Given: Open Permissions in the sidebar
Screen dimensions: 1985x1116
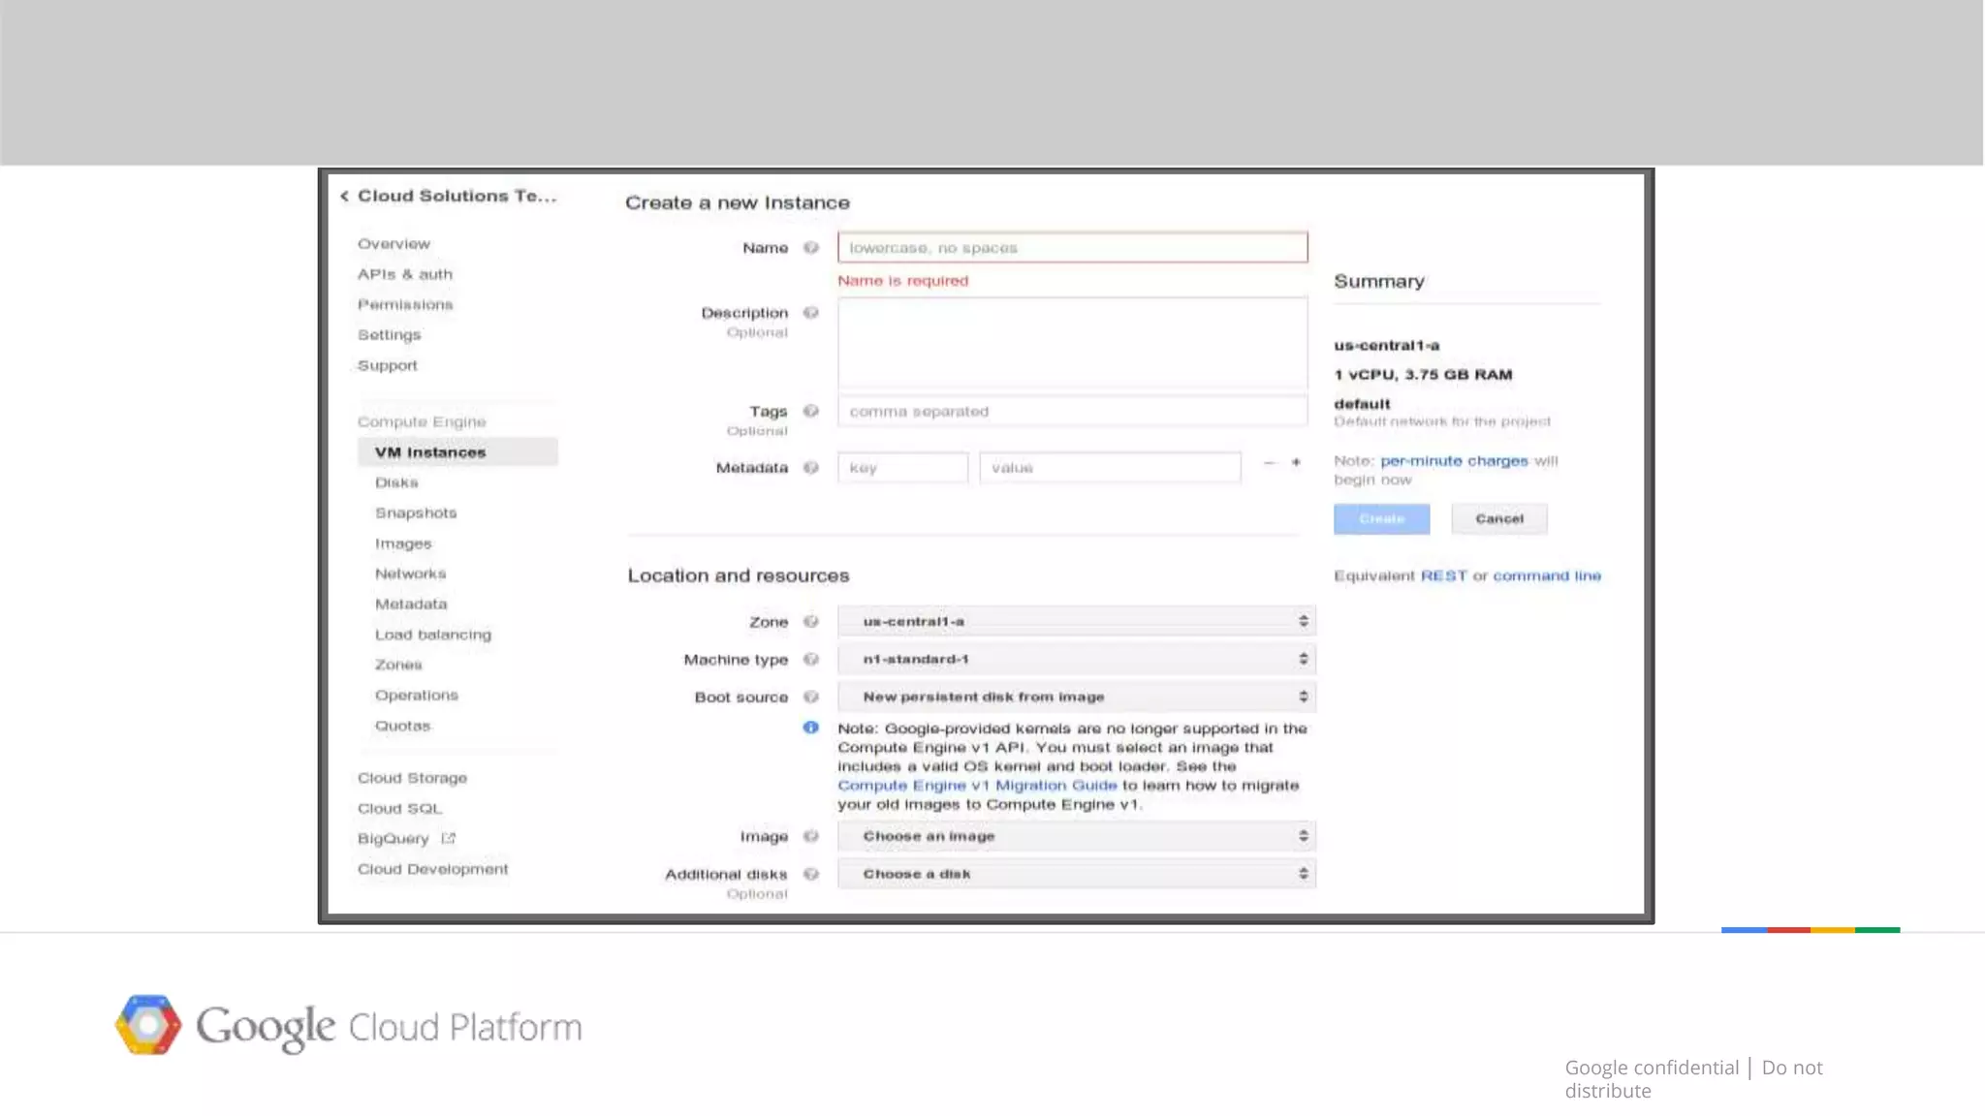Looking at the screenshot, I should (405, 305).
